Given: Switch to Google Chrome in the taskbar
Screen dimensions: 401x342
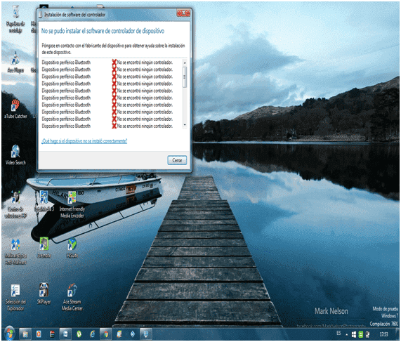Looking at the screenshot, I should [x=105, y=334].
